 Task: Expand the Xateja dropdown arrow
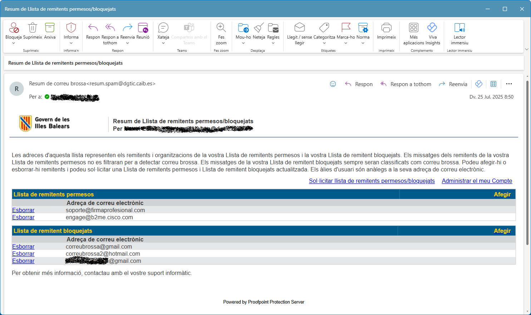tap(163, 43)
